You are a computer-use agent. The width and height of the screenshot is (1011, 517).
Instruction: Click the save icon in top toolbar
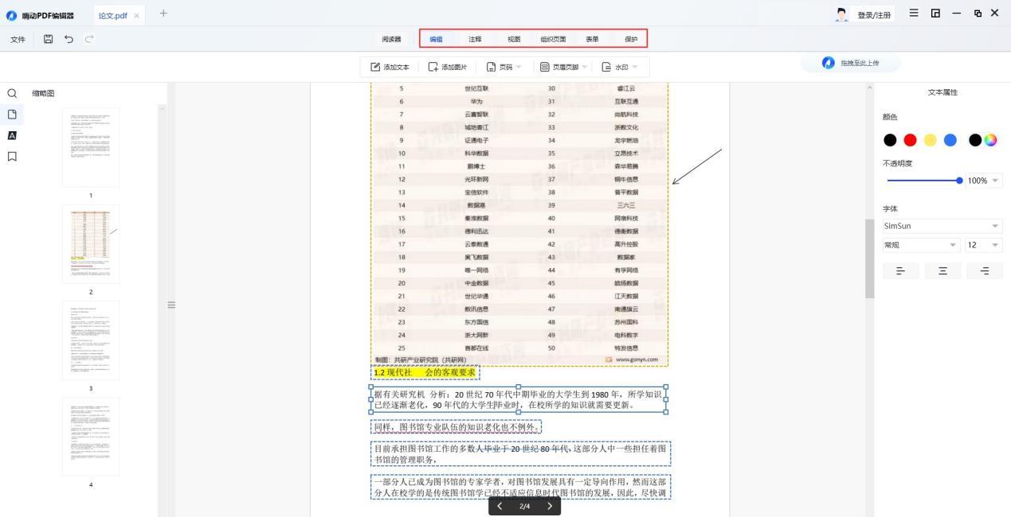tap(49, 39)
